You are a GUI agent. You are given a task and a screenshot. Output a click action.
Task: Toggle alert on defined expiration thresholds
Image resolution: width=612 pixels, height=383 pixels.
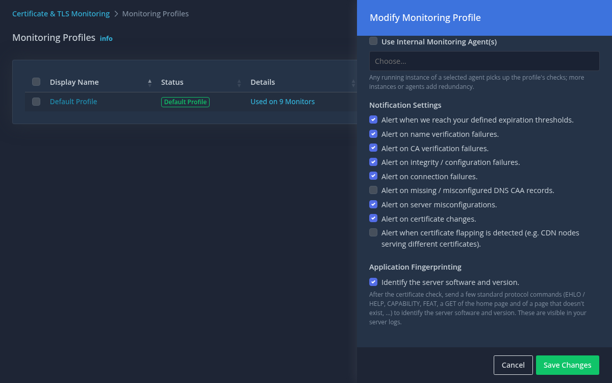(x=373, y=119)
